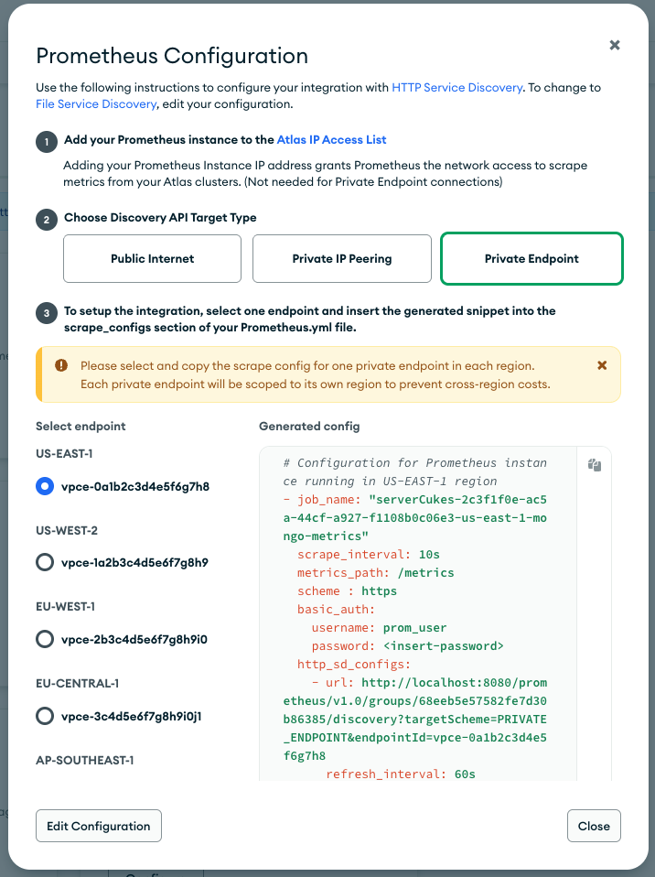Click the Close button

(x=594, y=825)
